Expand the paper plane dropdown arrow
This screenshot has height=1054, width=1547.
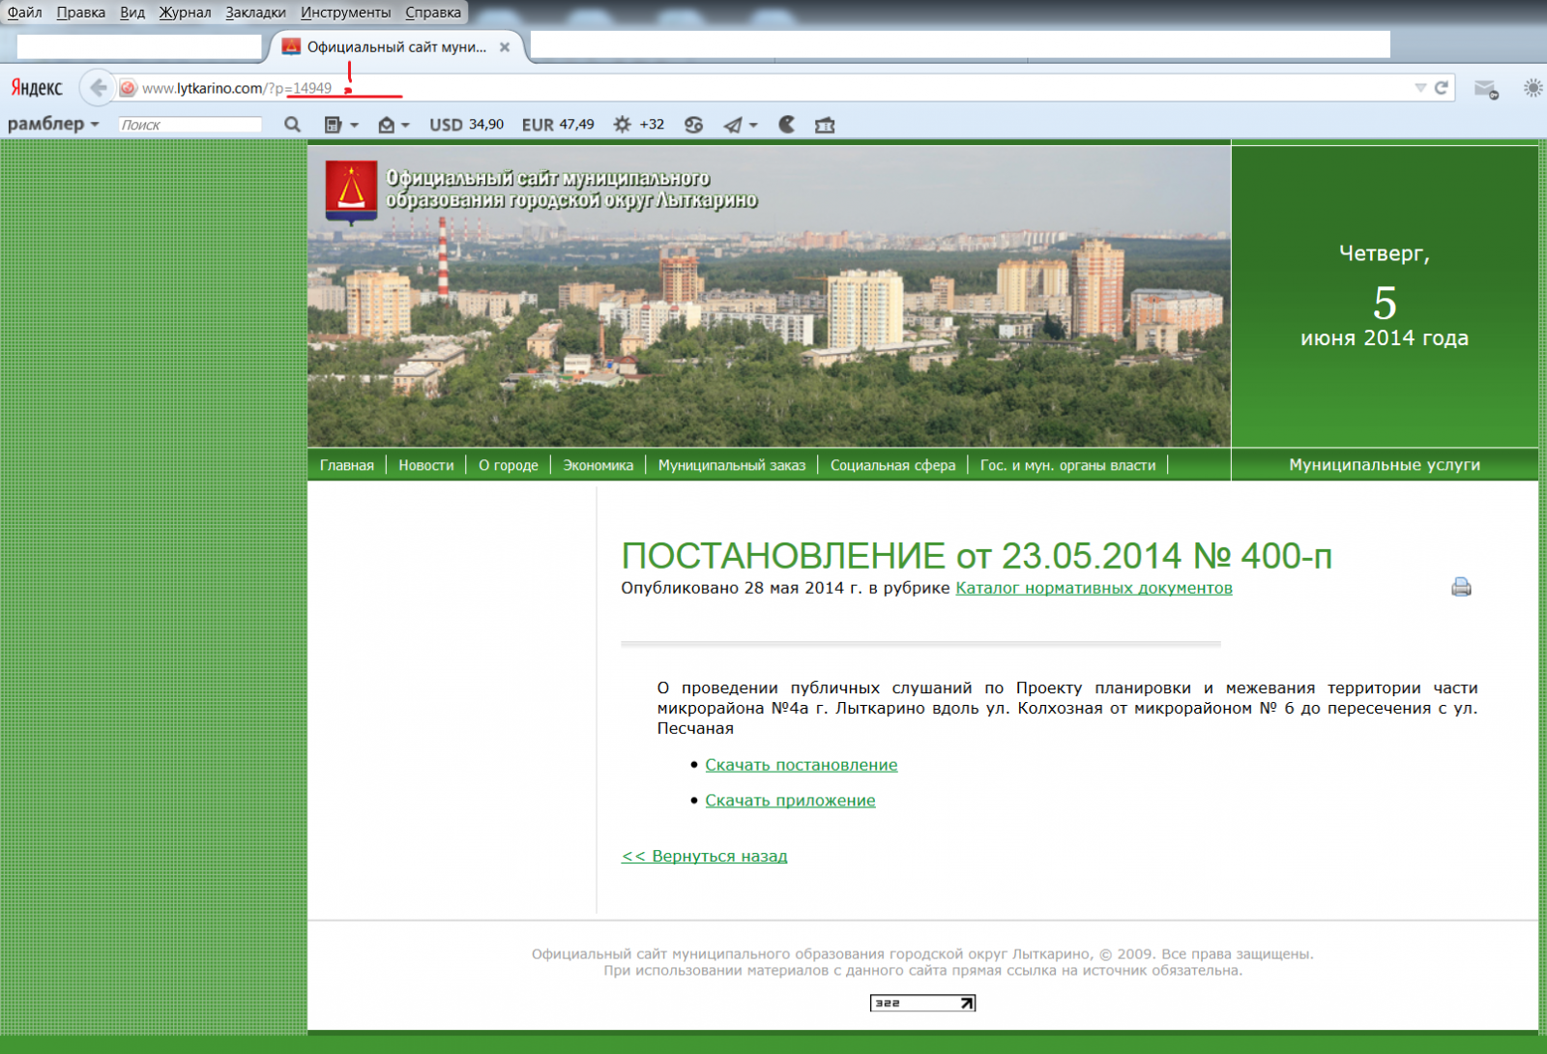[754, 126]
